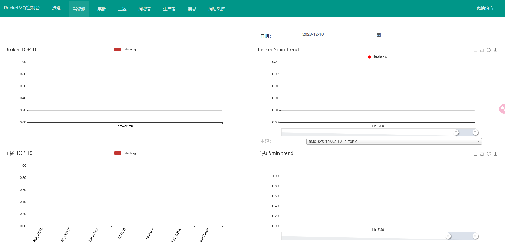This screenshot has width=505, height=246.
Task: Download Broker 5min trend chart as image
Action: [495, 50]
